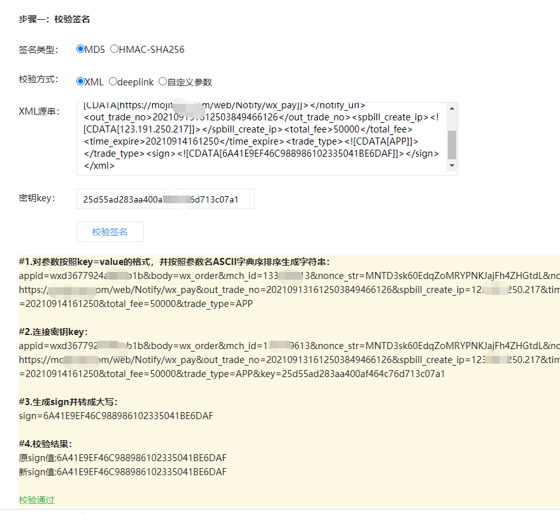The width and height of the screenshot is (560, 514).
Task: Click the sign=6A41E9EF46C... result line
Action: click(116, 416)
